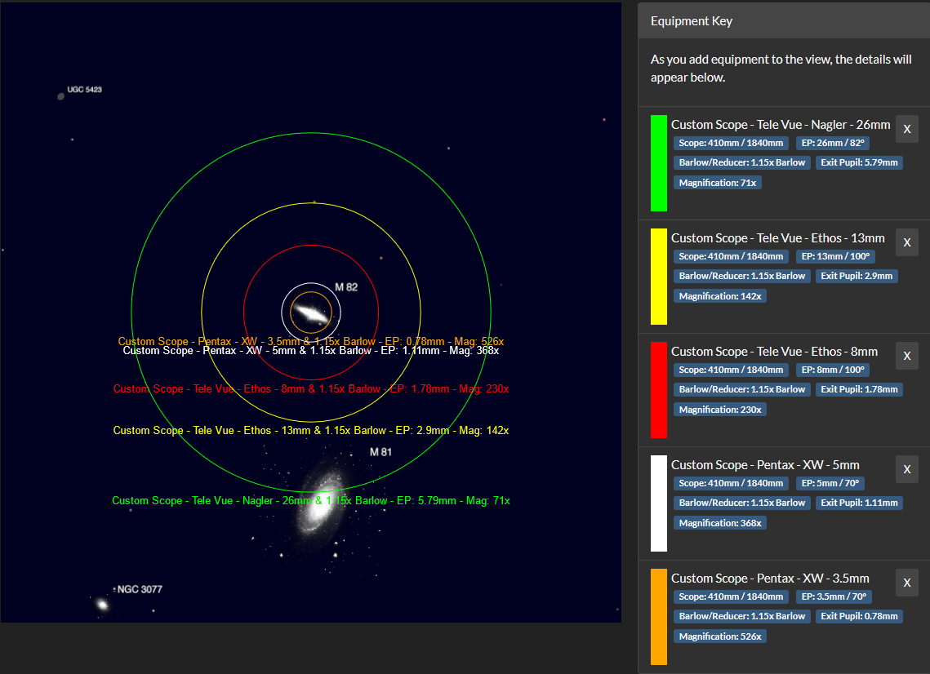Remove the Ethos 13mm equipment entry
930x674 pixels.
pyautogui.click(x=907, y=242)
